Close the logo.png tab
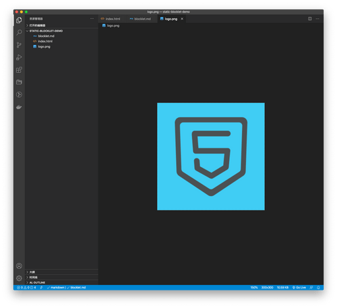This screenshot has height=308, width=337. click(x=182, y=19)
